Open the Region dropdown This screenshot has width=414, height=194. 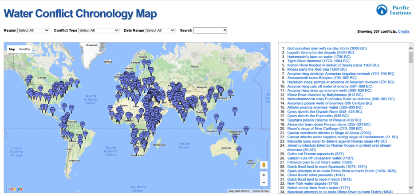click(x=33, y=30)
